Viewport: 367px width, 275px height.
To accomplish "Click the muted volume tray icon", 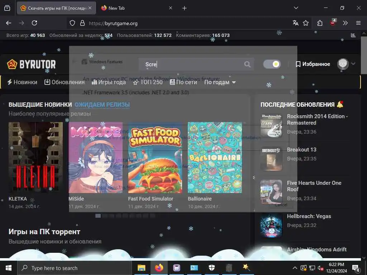I will 320,268.
